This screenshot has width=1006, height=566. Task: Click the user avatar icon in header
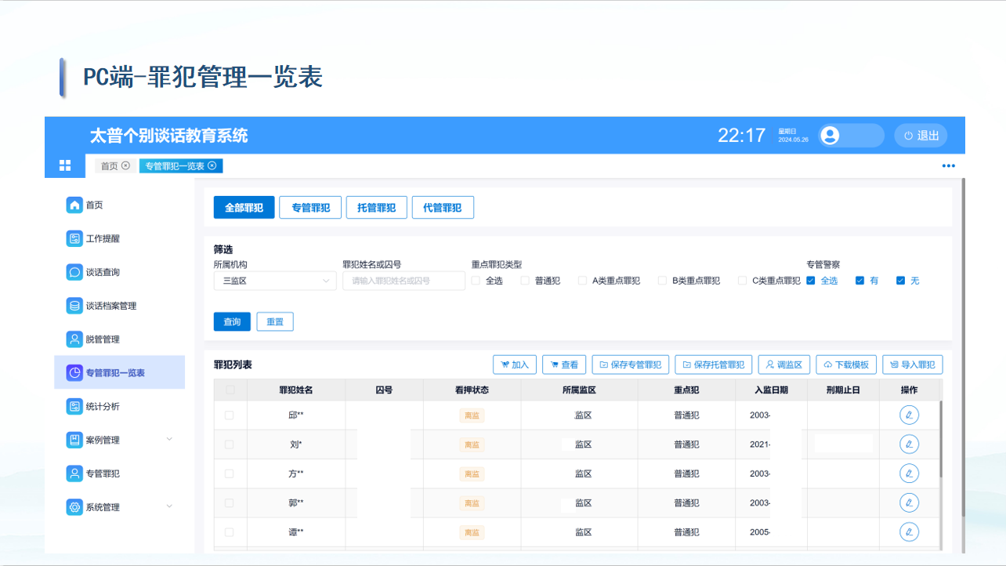click(830, 136)
